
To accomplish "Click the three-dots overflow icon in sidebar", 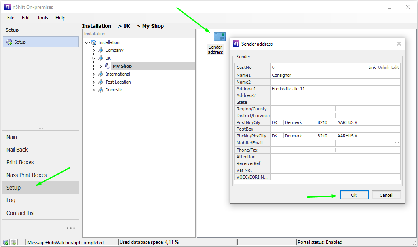I will [x=71, y=228].
